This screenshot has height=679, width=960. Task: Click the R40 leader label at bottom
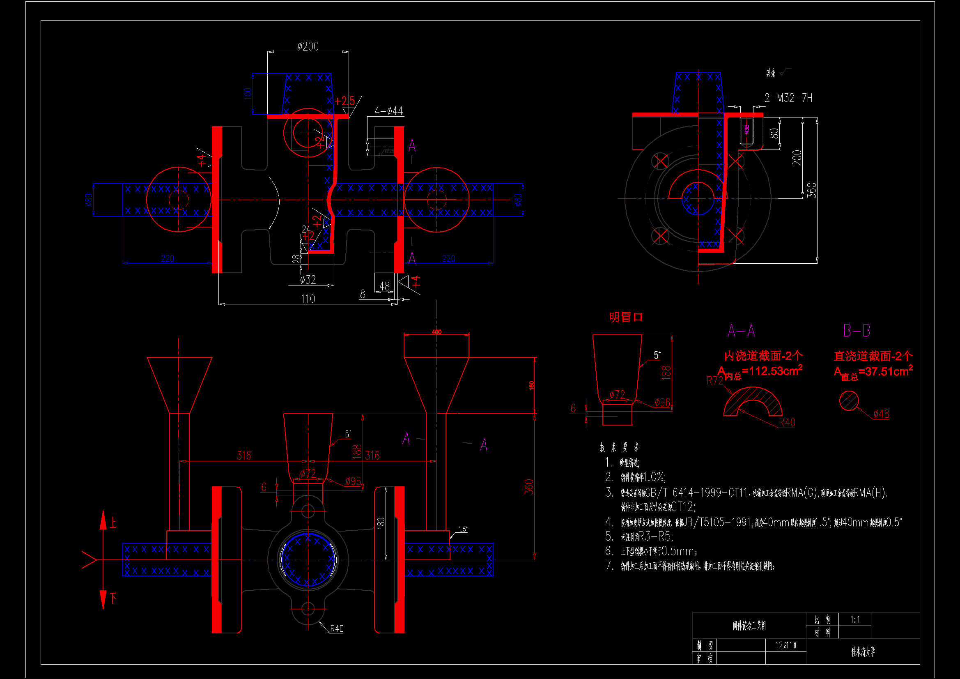pyautogui.click(x=337, y=629)
